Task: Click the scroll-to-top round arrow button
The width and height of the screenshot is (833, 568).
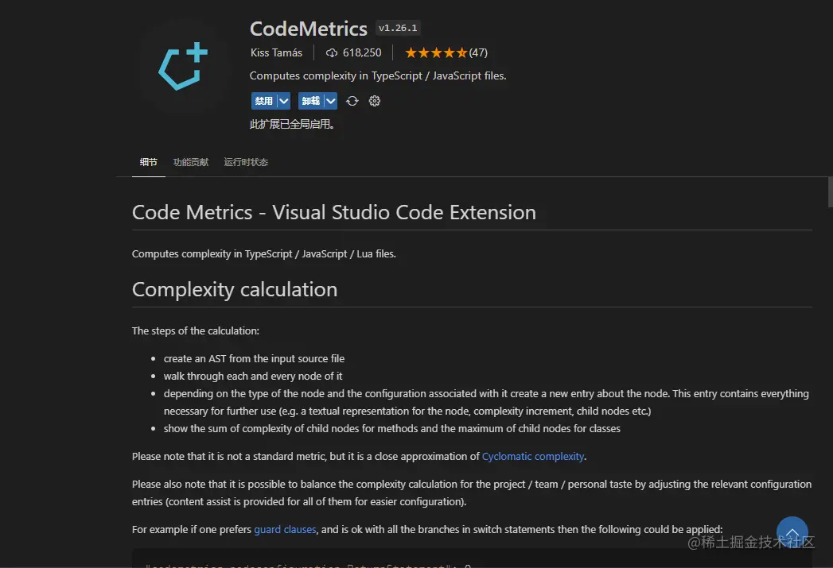Action: coord(792,532)
